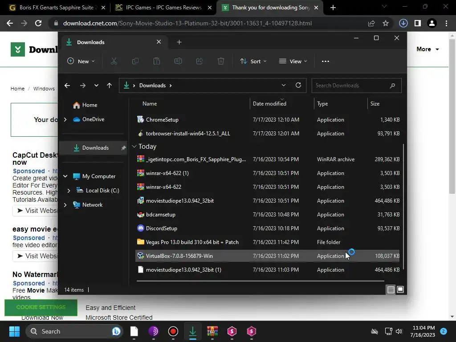Open the Sort dropdown
The width and height of the screenshot is (456, 342).
pos(253,61)
